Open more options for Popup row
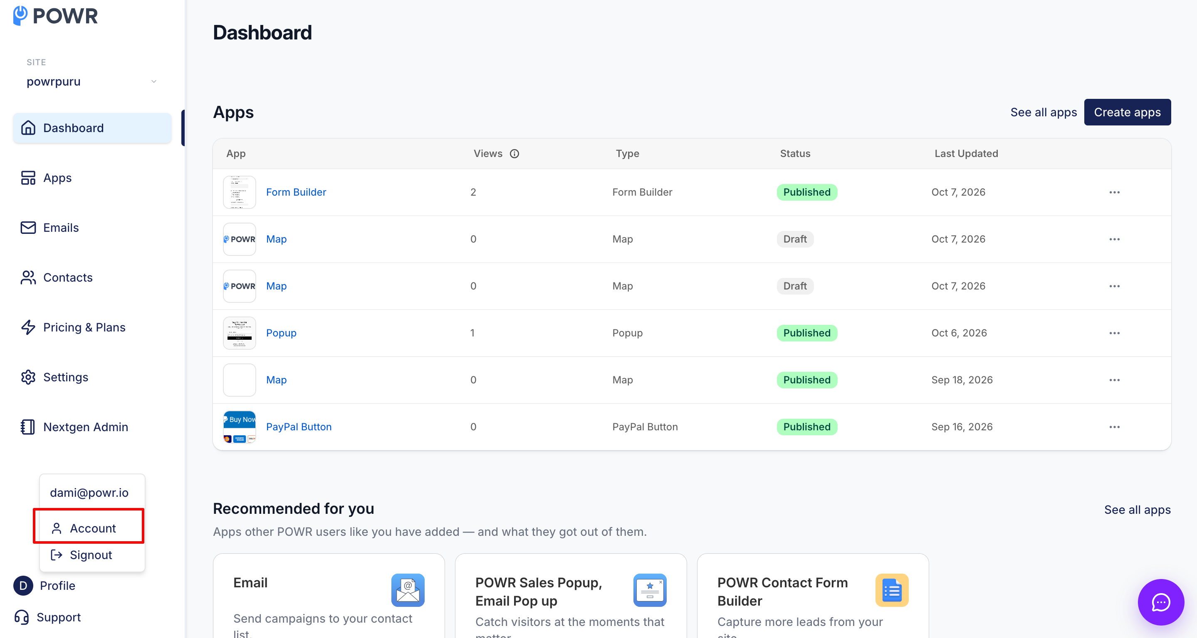 coord(1114,333)
